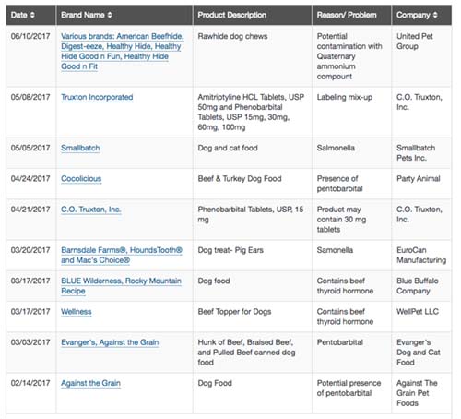
Task: Click the Reason/ Problem column header
Action: [347, 15]
